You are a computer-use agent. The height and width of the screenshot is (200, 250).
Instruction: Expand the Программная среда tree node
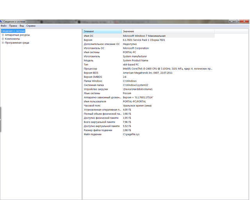click(3, 43)
